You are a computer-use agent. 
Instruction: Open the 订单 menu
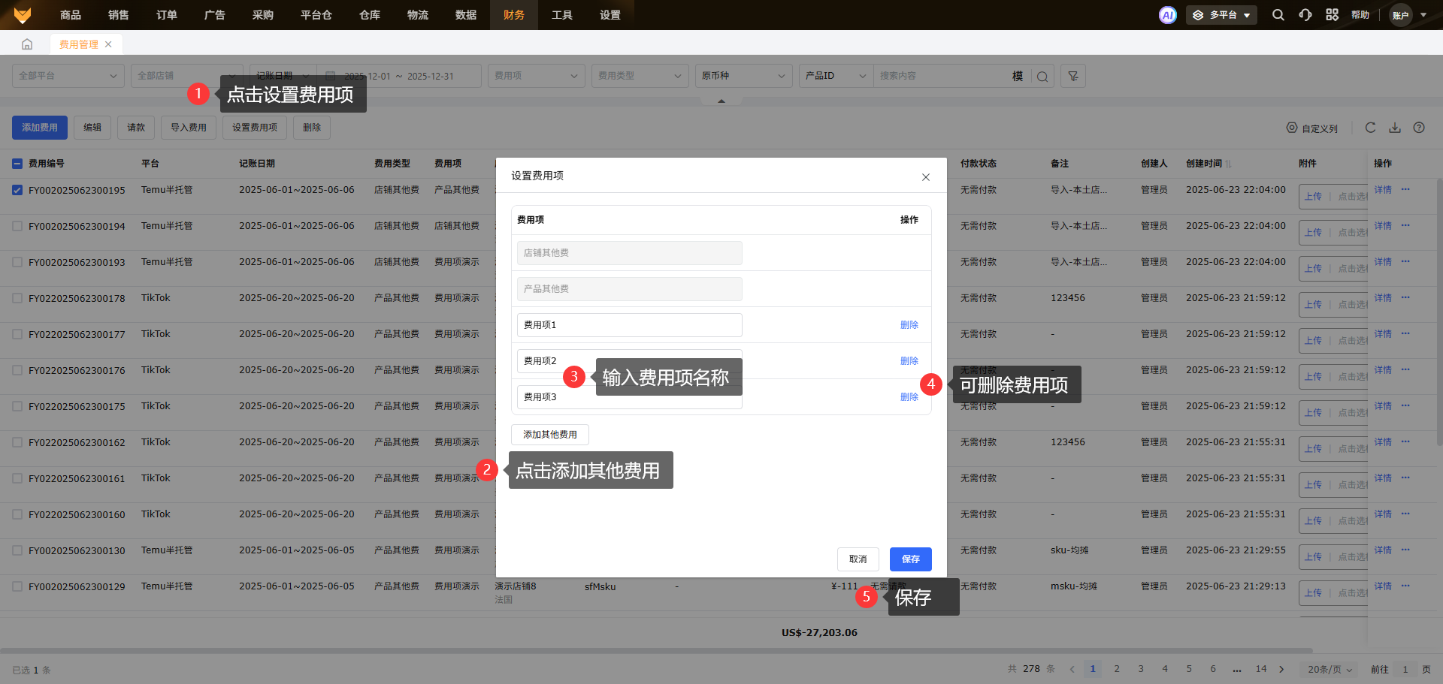(x=167, y=15)
